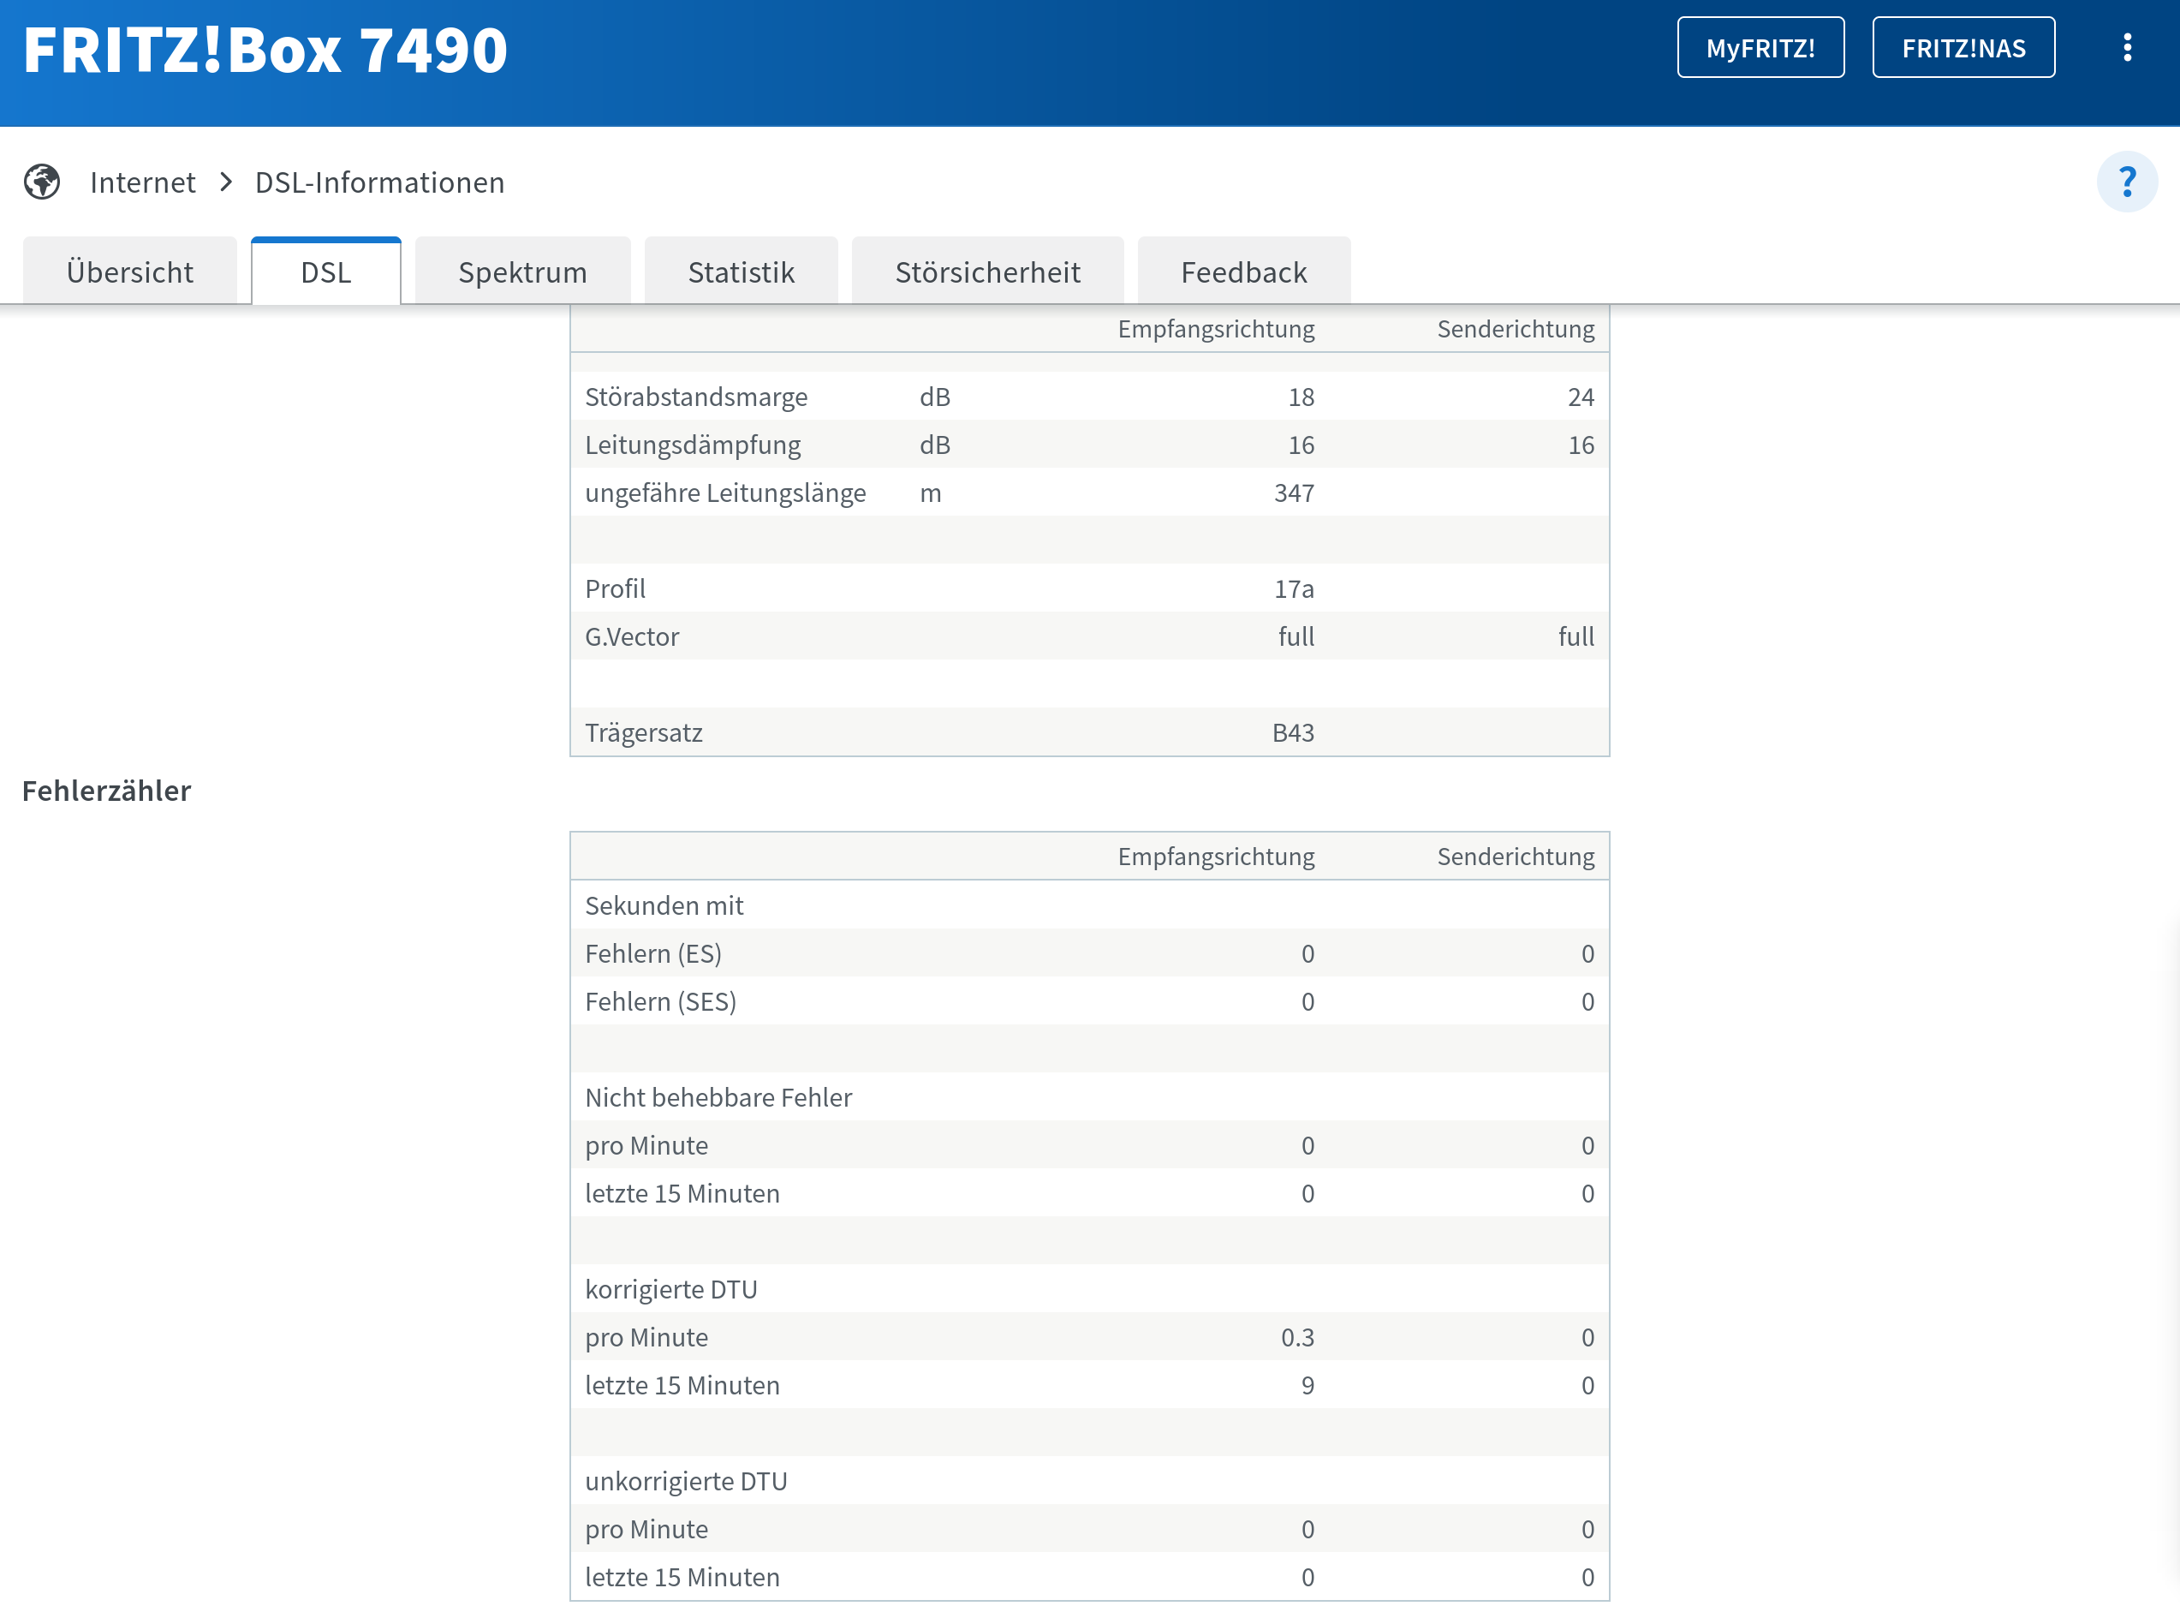This screenshot has width=2180, height=1612.
Task: Select the DSL tab
Action: click(325, 272)
